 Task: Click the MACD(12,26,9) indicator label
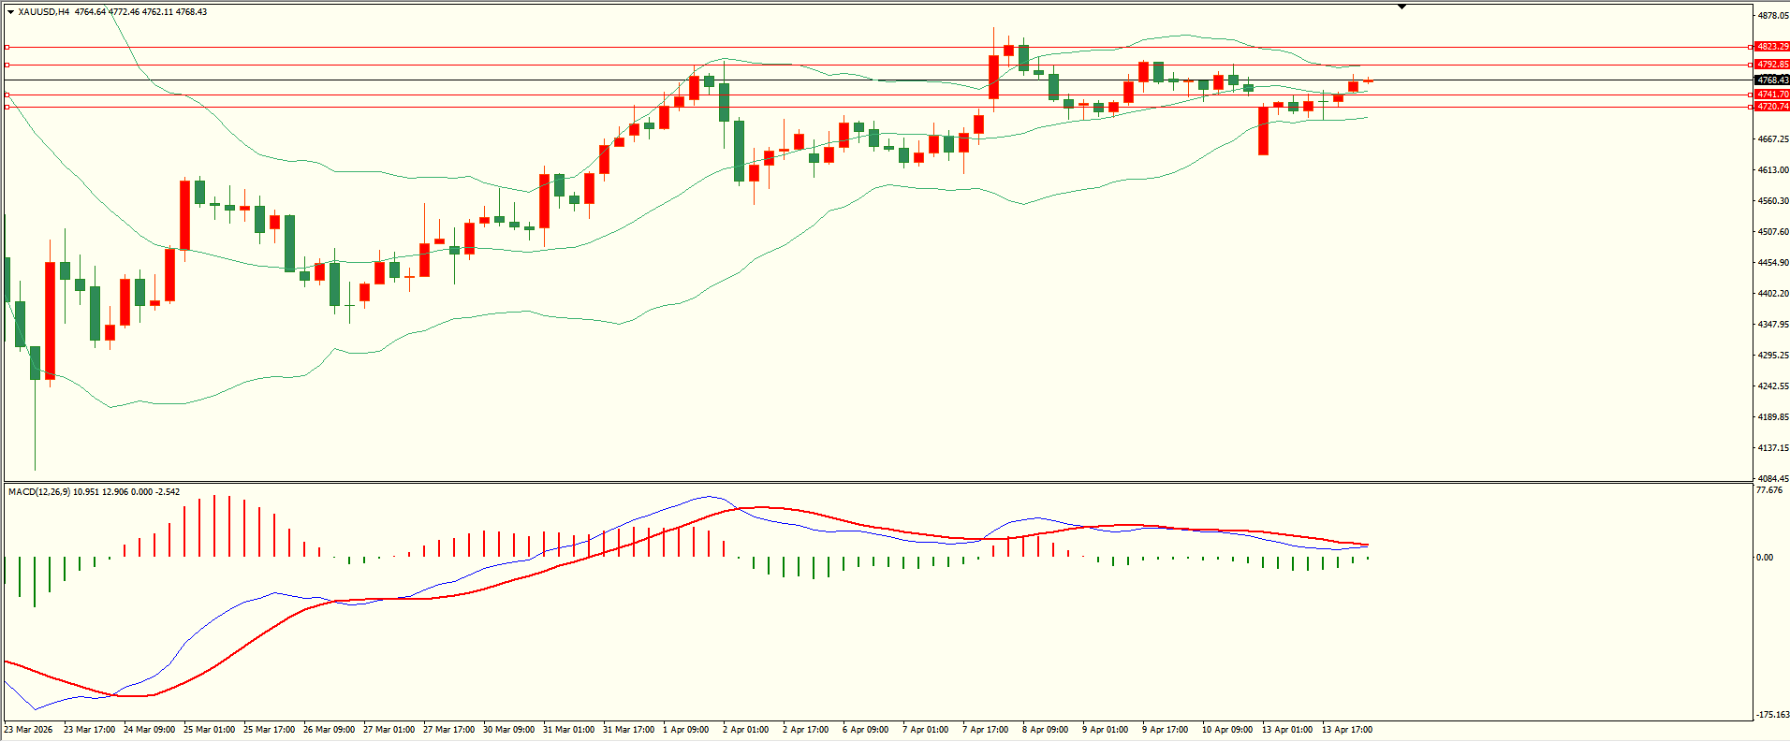click(38, 492)
